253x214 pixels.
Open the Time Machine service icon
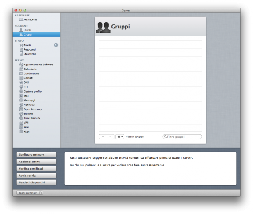click(21, 118)
